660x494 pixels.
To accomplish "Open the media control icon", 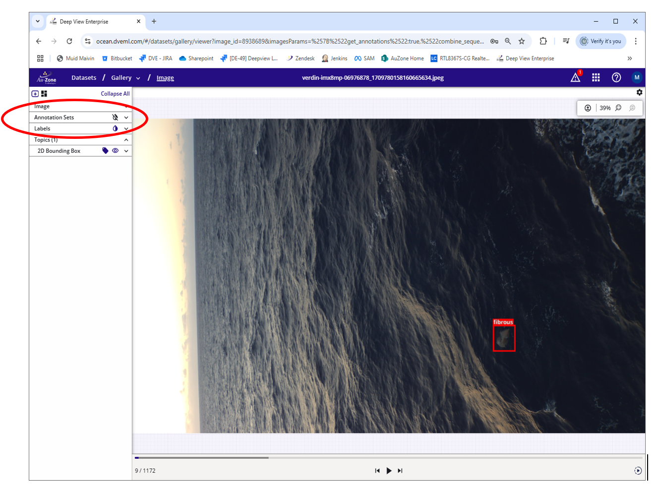I will coord(566,41).
